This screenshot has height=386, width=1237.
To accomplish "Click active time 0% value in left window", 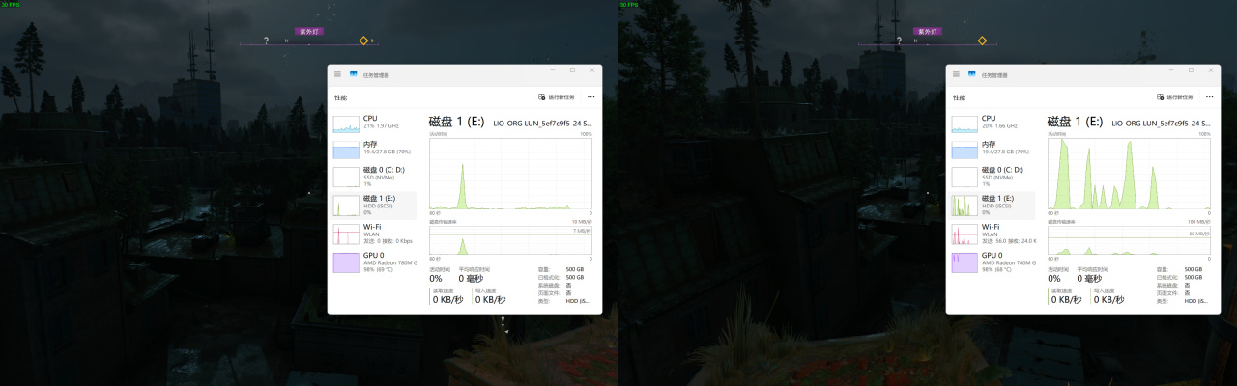I will coord(436,278).
